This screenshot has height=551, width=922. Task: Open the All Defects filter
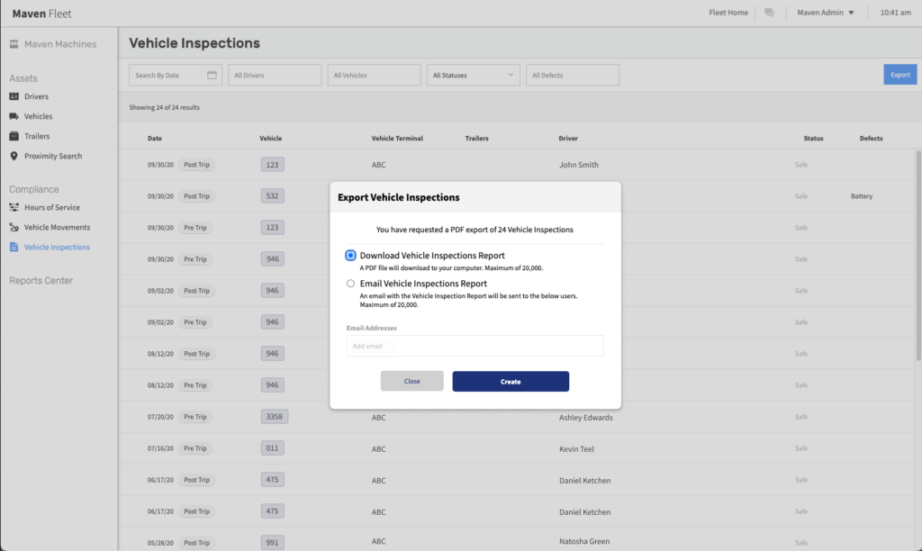[x=572, y=76]
